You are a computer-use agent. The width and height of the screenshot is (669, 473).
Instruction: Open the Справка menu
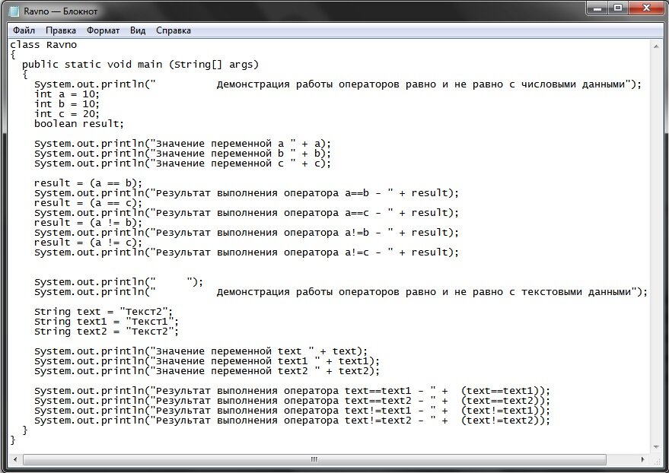(x=174, y=30)
